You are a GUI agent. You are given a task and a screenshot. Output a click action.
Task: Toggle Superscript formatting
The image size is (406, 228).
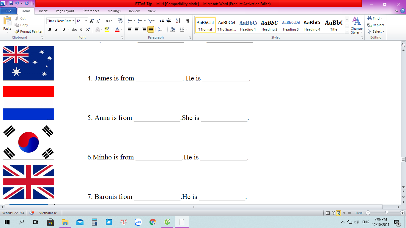click(88, 29)
